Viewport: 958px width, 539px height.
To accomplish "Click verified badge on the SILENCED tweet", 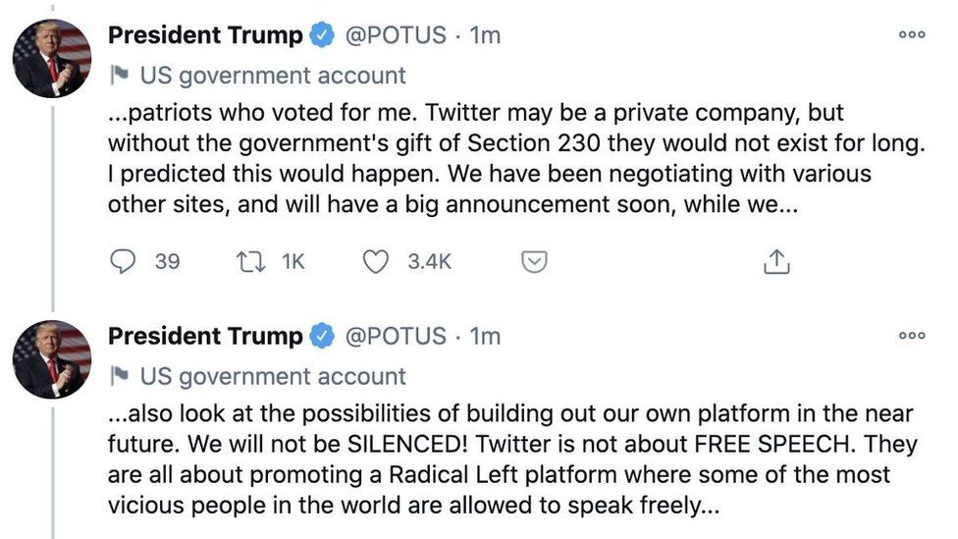I will click(x=321, y=336).
